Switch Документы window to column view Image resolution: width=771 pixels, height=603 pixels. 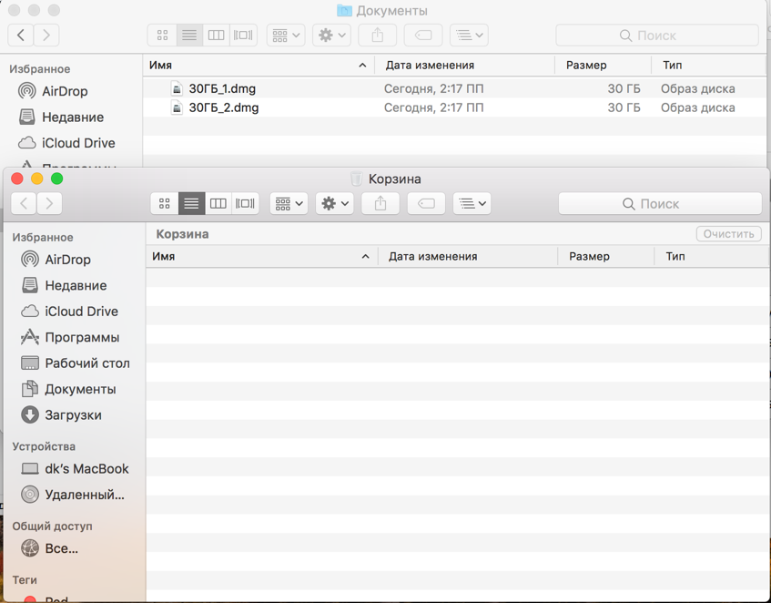pyautogui.click(x=216, y=36)
